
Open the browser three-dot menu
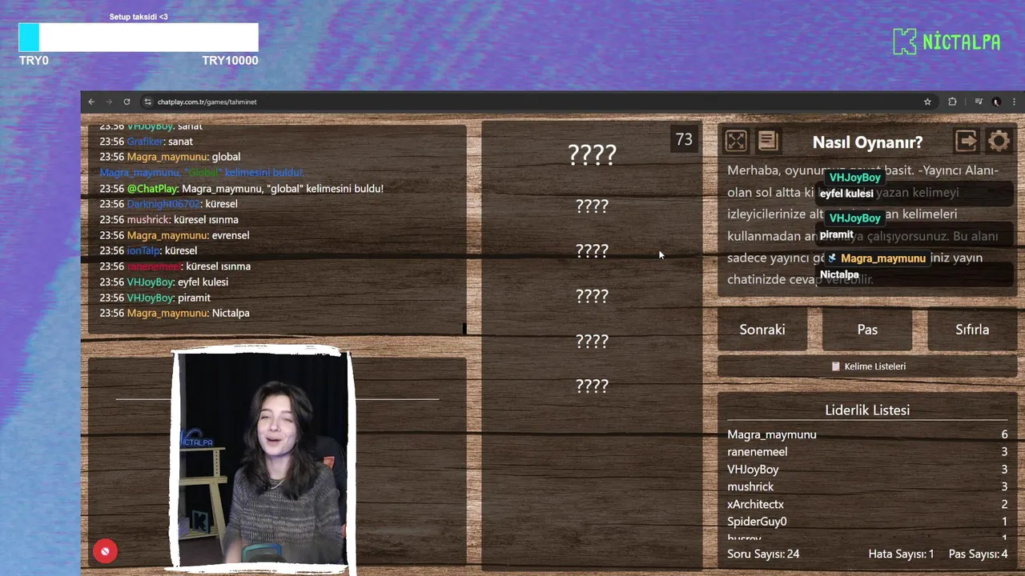[1014, 102]
